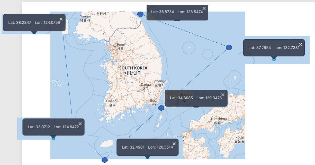This screenshot has height=165, width=315.
Task: Click the Nampo city label
Action: 85,18
